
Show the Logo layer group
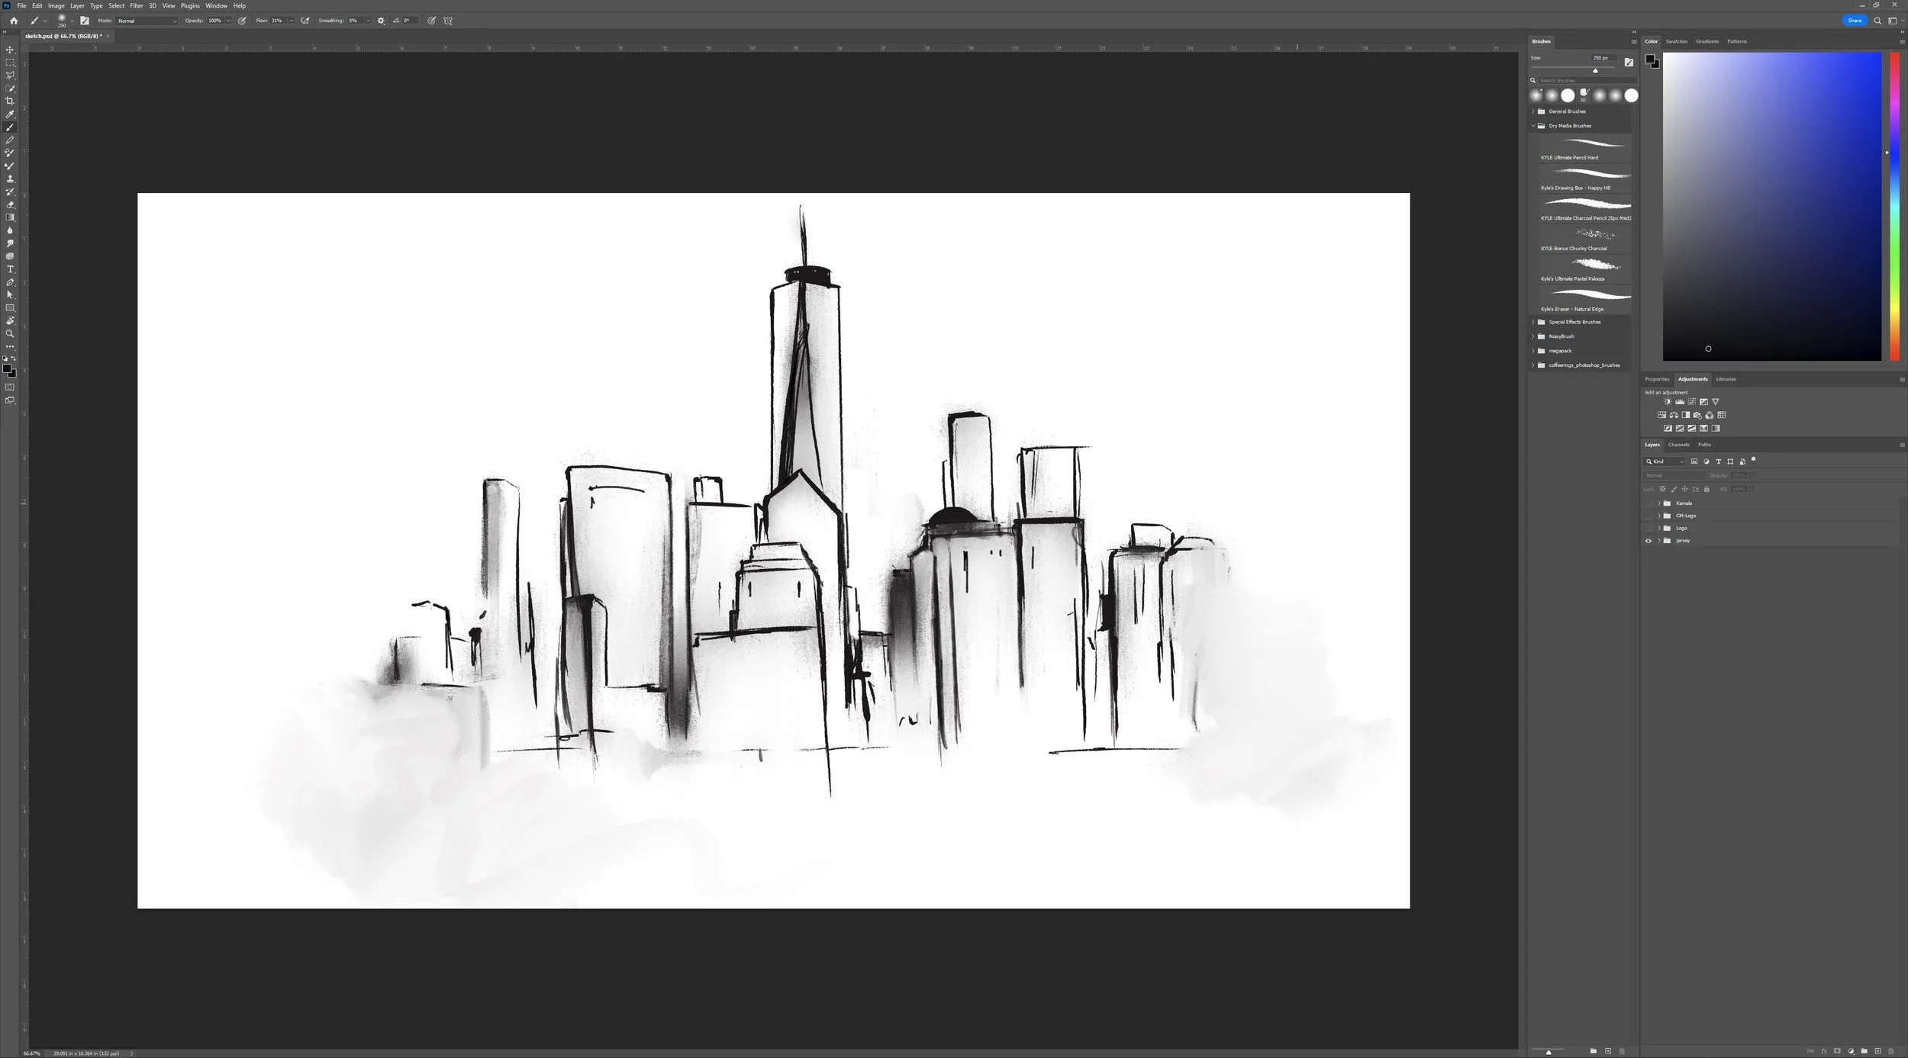tap(1648, 528)
